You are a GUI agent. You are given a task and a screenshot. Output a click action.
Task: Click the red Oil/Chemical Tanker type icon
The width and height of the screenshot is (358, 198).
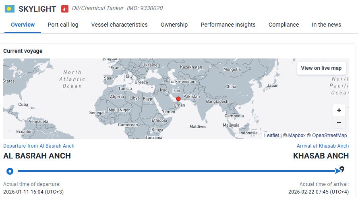[x=65, y=8]
